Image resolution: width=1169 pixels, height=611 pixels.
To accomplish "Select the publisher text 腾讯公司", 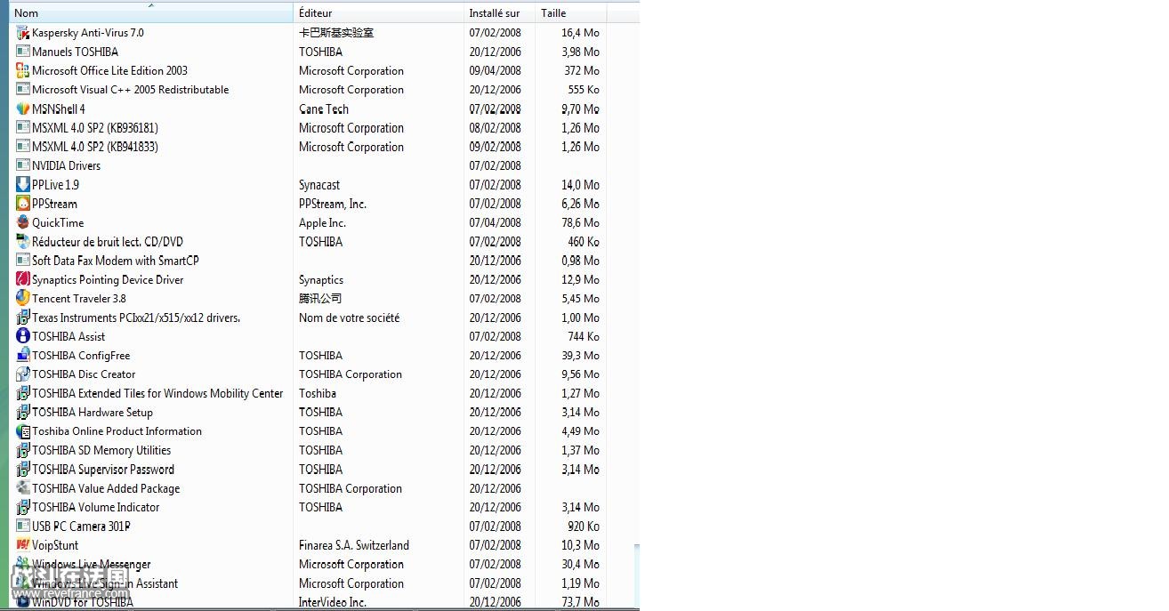I will (320, 299).
